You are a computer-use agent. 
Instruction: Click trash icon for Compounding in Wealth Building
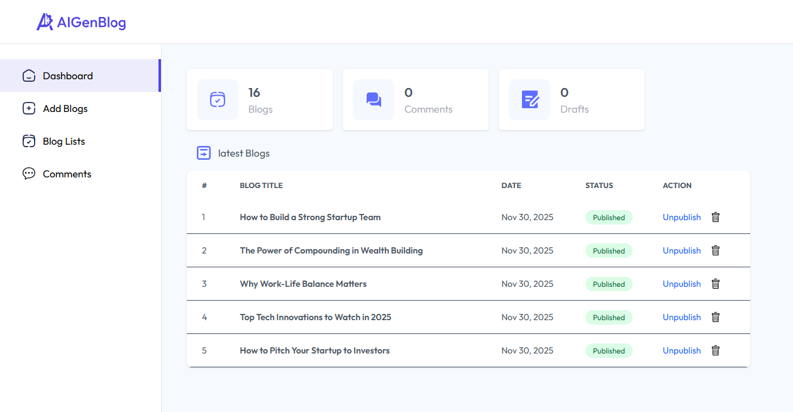(x=715, y=250)
